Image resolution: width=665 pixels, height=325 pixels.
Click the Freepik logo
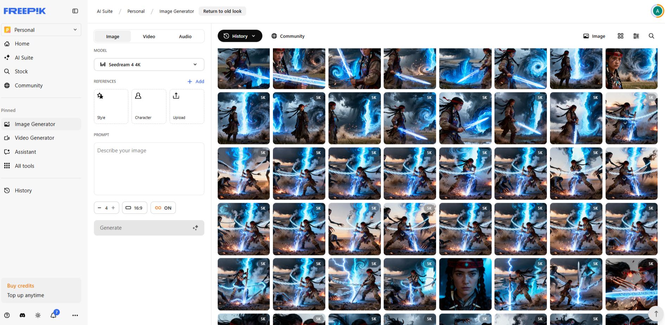25,11
